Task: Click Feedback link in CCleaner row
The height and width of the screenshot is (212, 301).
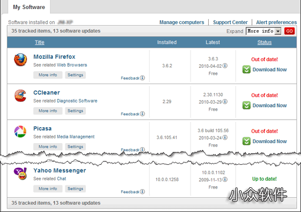Action: pos(130,114)
